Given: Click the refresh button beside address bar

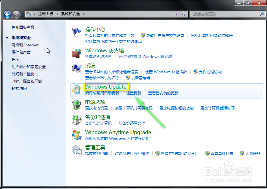Looking at the screenshot, I should coord(184,14).
